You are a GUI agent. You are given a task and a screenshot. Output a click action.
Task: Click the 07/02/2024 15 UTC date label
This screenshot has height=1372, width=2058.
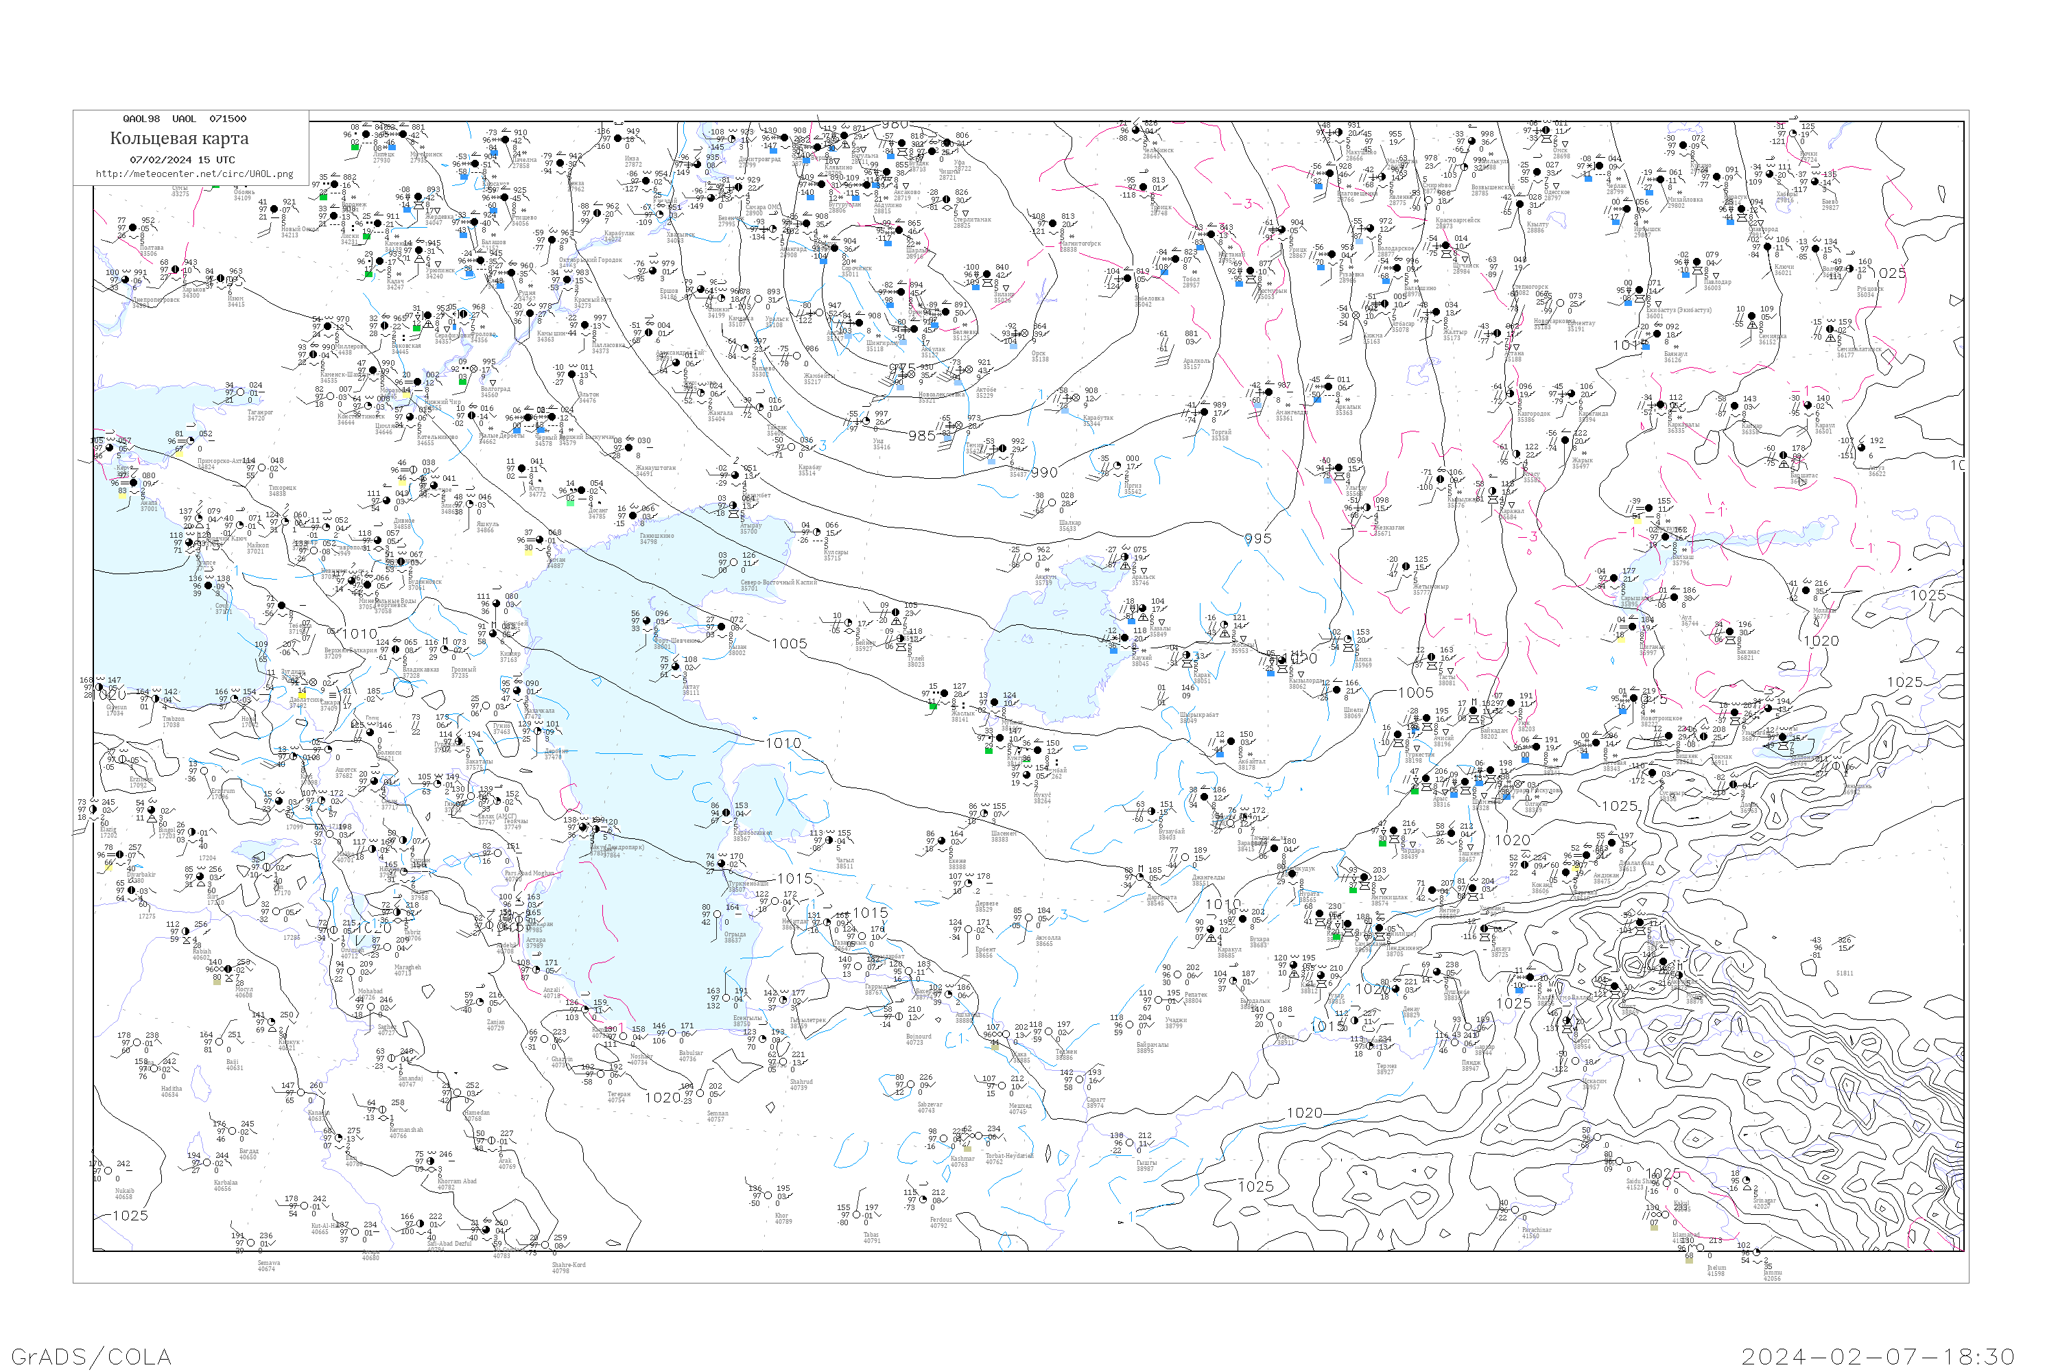point(182,159)
